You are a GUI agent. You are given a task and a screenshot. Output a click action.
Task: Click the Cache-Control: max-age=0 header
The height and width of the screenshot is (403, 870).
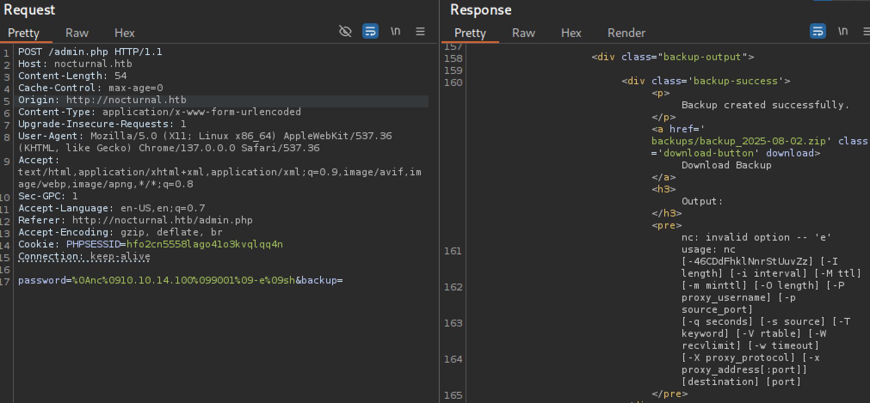[90, 88]
